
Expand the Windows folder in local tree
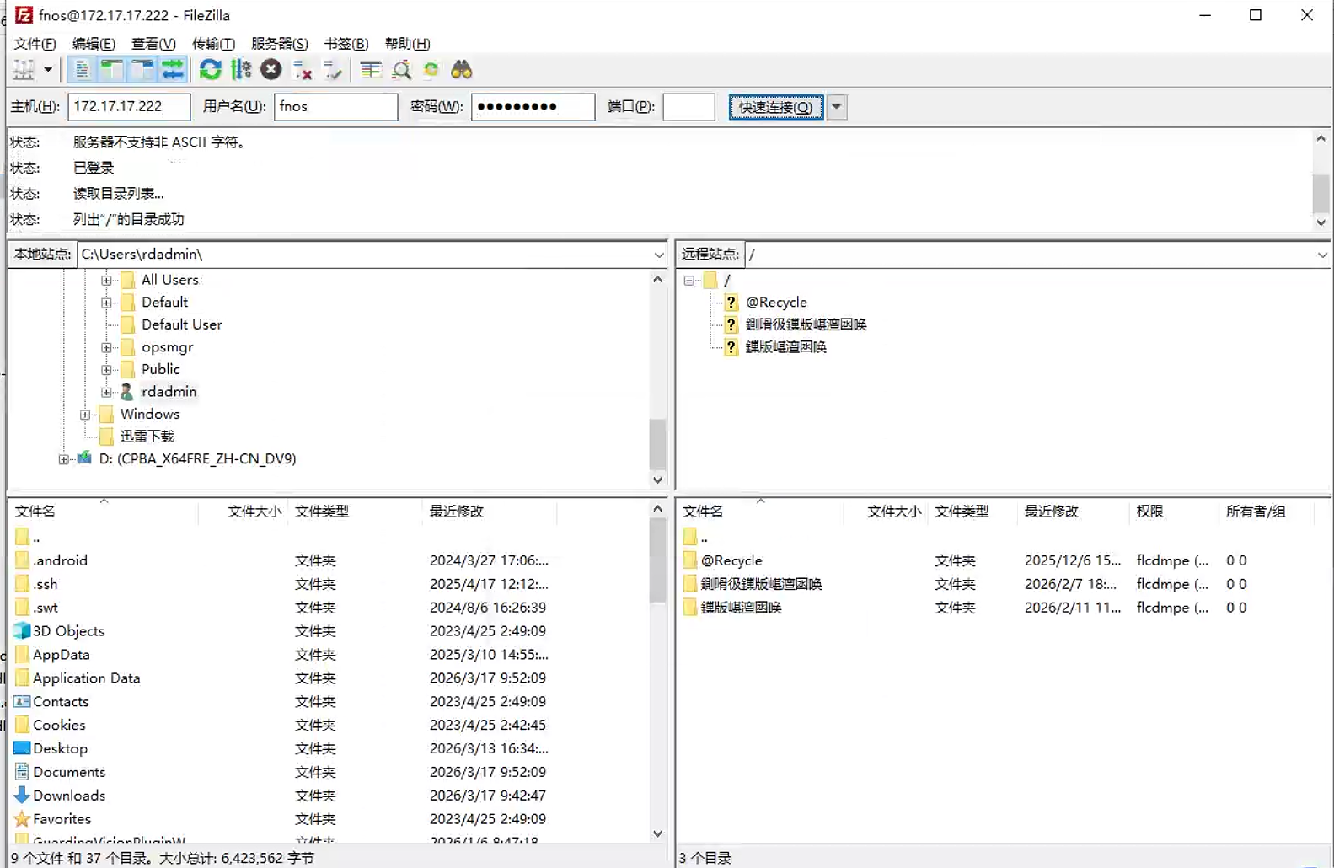click(85, 415)
